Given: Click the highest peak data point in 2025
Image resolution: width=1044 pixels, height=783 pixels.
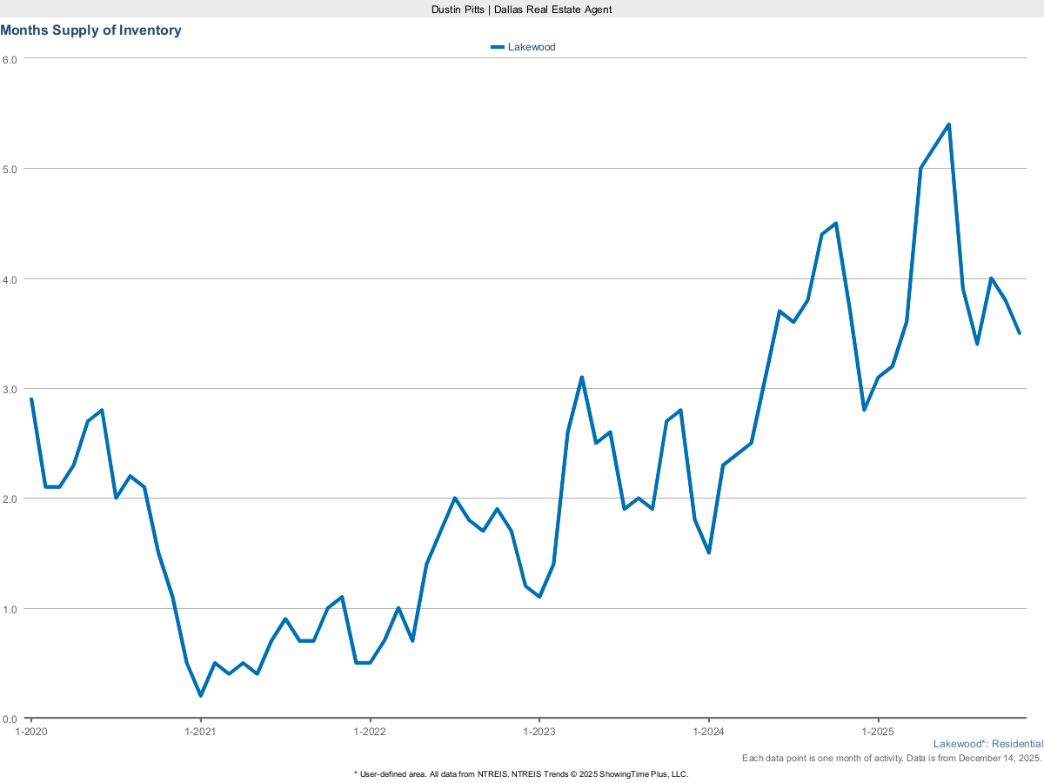Looking at the screenshot, I should [948, 124].
